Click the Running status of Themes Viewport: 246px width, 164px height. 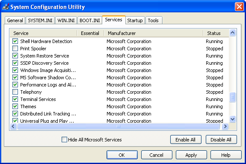coord(214,106)
